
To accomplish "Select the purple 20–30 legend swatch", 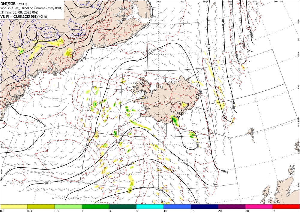I will [x=232, y=206].
